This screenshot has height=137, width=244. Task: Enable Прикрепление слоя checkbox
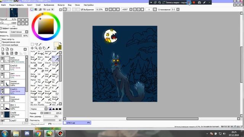[1, 42]
